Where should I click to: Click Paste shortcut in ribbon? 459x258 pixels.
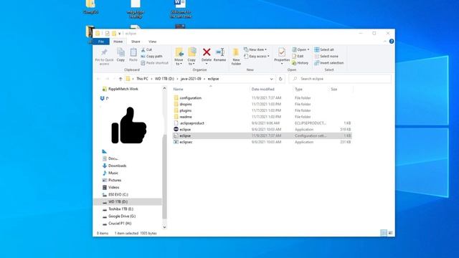155,63
